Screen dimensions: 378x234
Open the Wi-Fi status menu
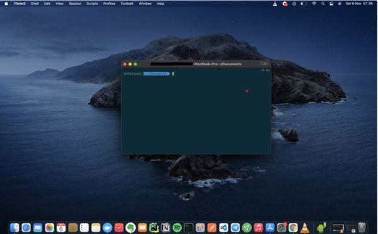point(314,4)
